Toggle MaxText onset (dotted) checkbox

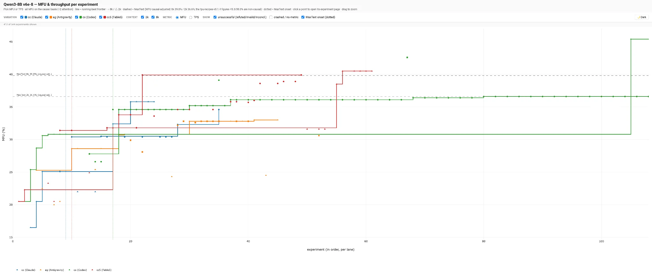coord(303,17)
